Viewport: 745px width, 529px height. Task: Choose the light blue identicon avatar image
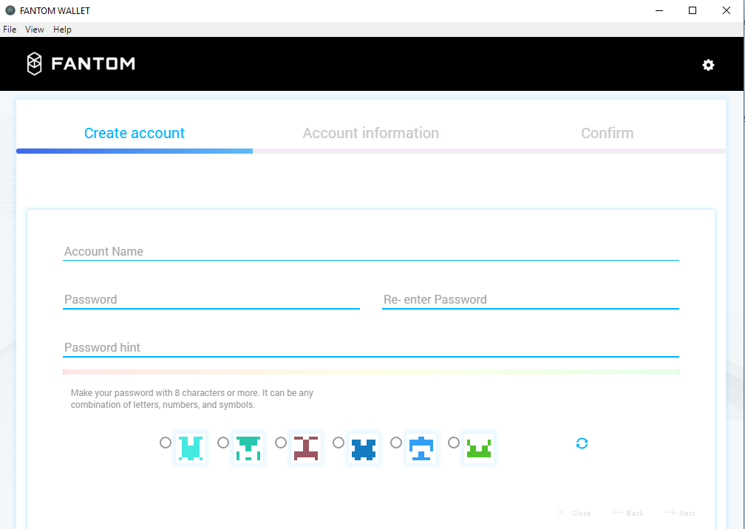421,448
